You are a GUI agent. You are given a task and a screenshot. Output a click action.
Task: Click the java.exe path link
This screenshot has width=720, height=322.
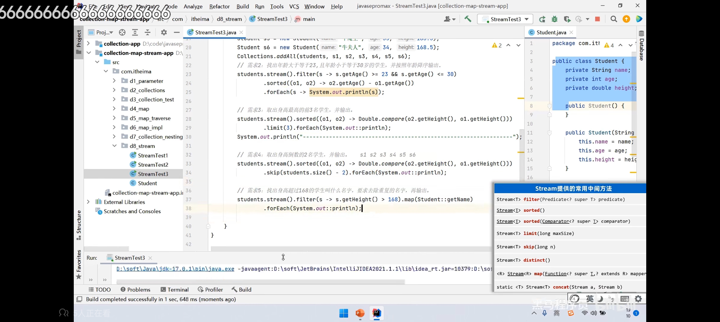coord(175,269)
